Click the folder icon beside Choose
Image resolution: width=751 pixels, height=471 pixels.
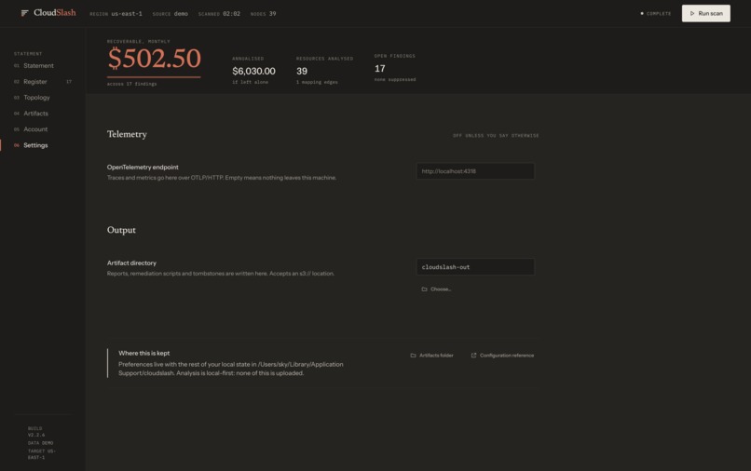pos(424,289)
